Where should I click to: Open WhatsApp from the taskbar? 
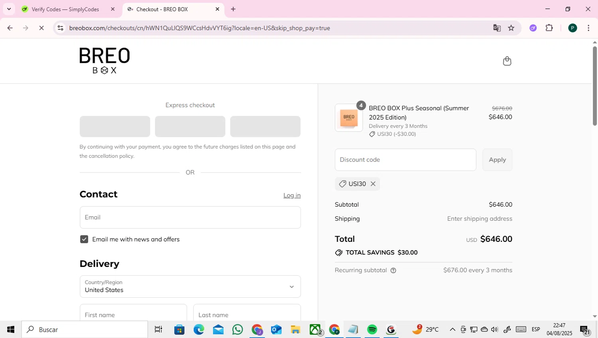click(x=238, y=329)
